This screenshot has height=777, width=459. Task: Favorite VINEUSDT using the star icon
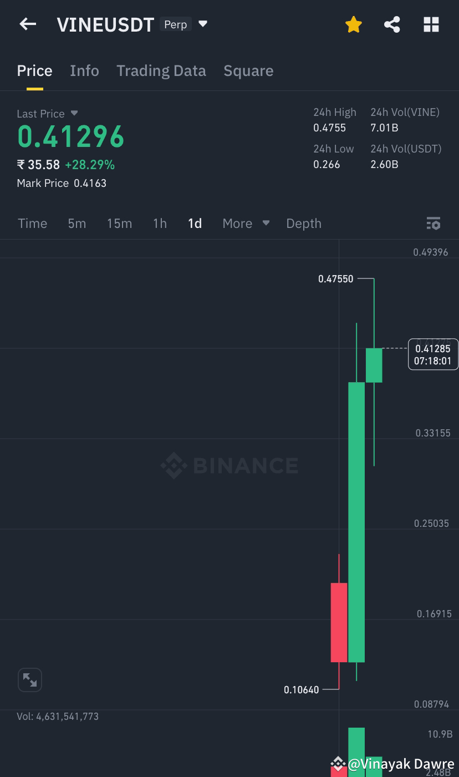pos(353,24)
